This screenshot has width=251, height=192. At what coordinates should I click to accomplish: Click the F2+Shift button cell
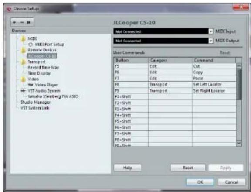coord(131,103)
